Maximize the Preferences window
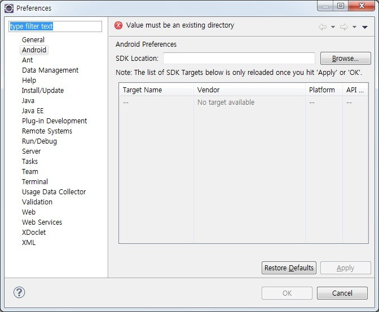 (x=341, y=6)
